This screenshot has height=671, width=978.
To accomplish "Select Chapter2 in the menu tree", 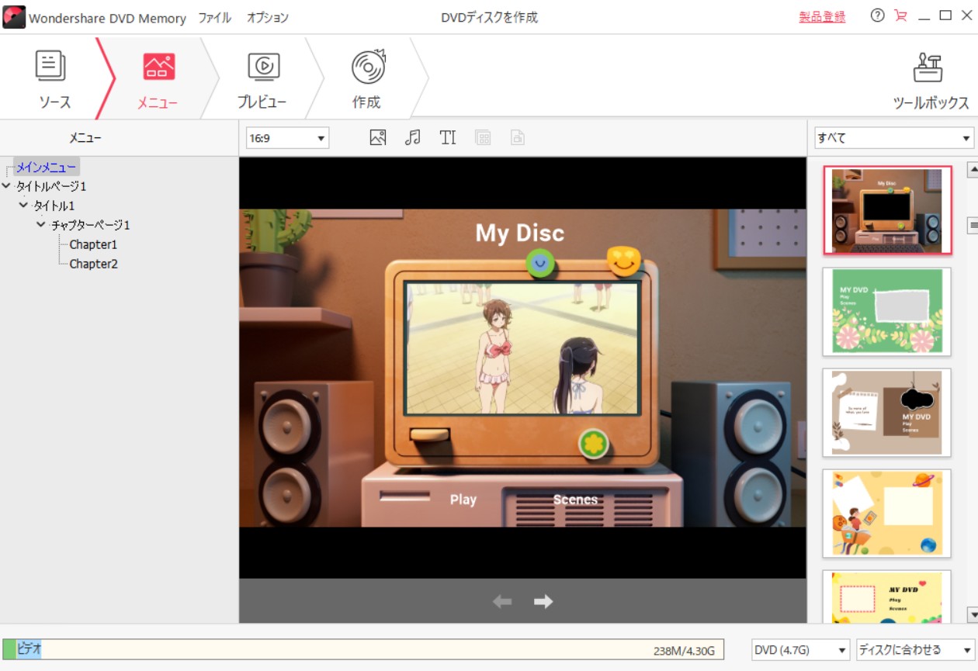I will [x=93, y=264].
